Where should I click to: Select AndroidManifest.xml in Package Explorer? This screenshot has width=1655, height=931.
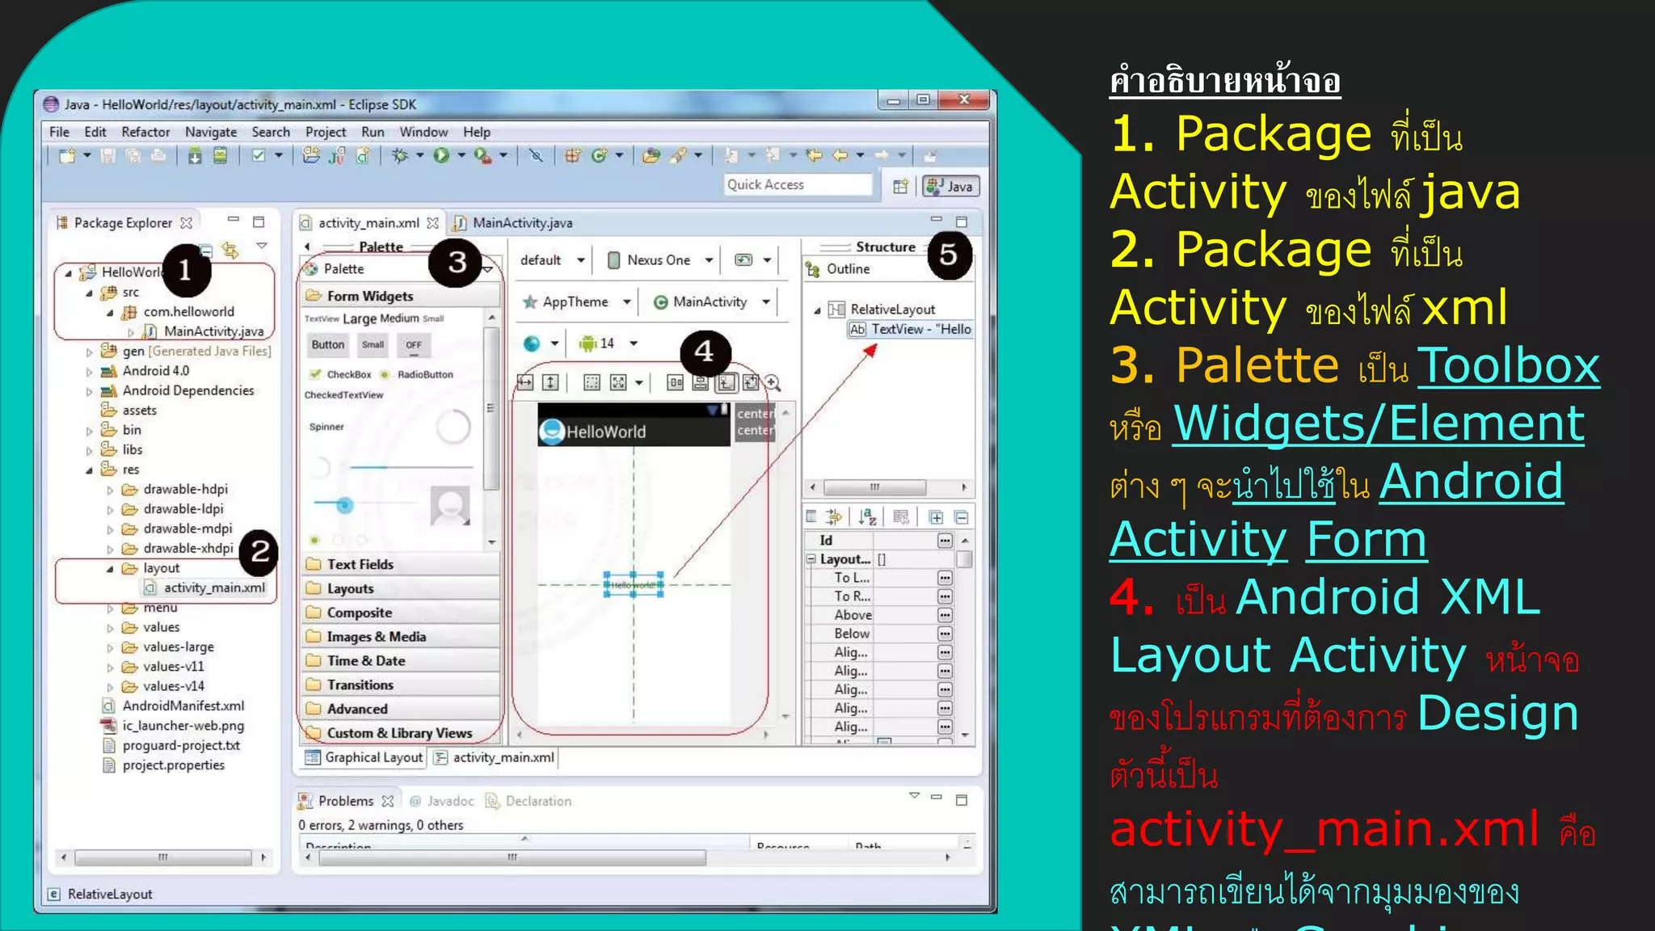point(173,706)
